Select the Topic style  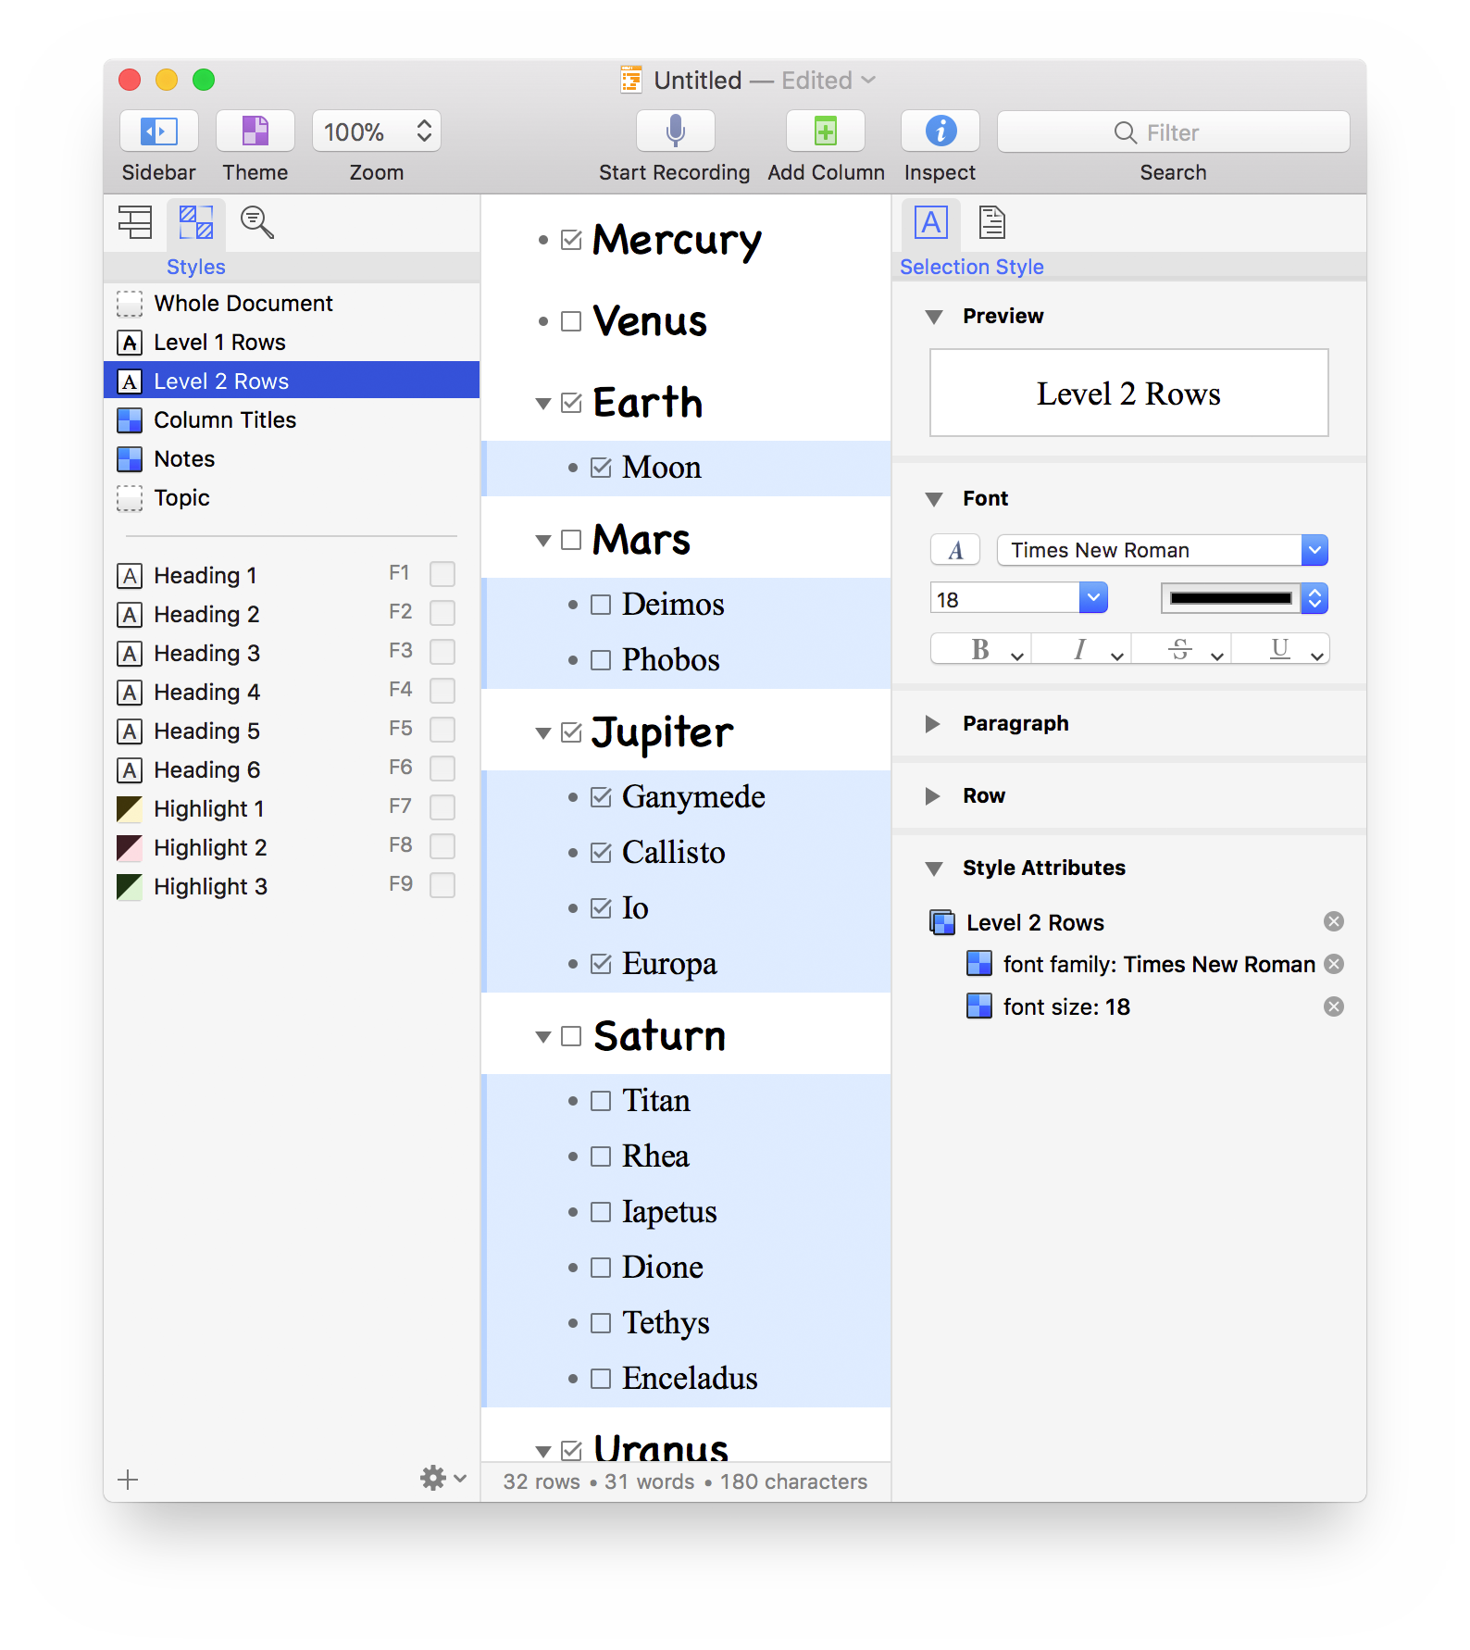point(292,498)
